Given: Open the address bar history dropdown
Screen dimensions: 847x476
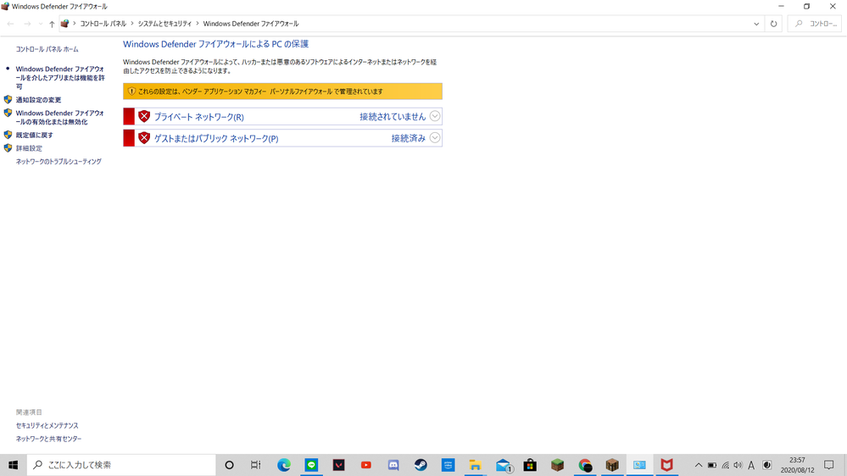Looking at the screenshot, I should point(756,24).
